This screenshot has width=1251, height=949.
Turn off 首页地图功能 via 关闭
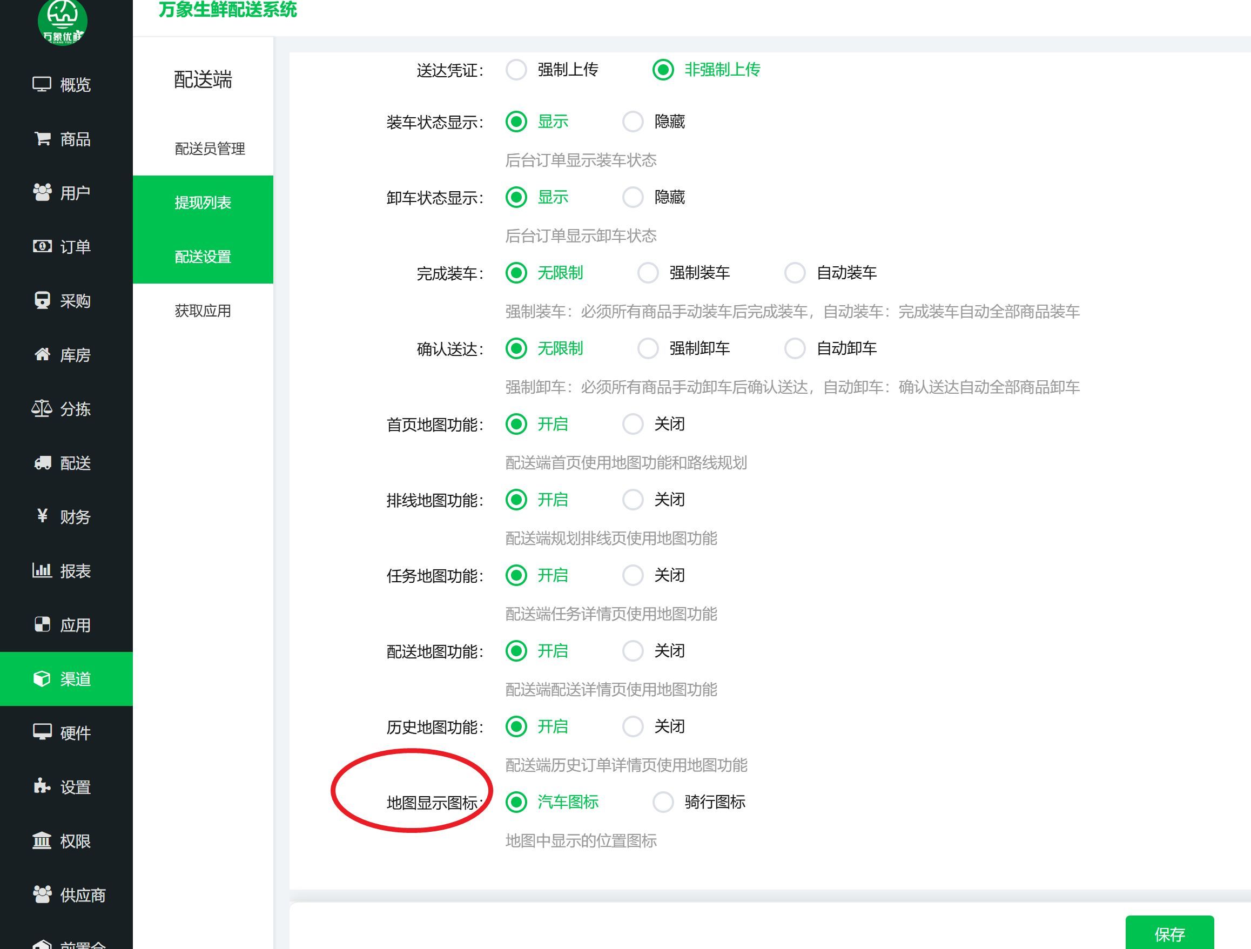click(x=633, y=424)
